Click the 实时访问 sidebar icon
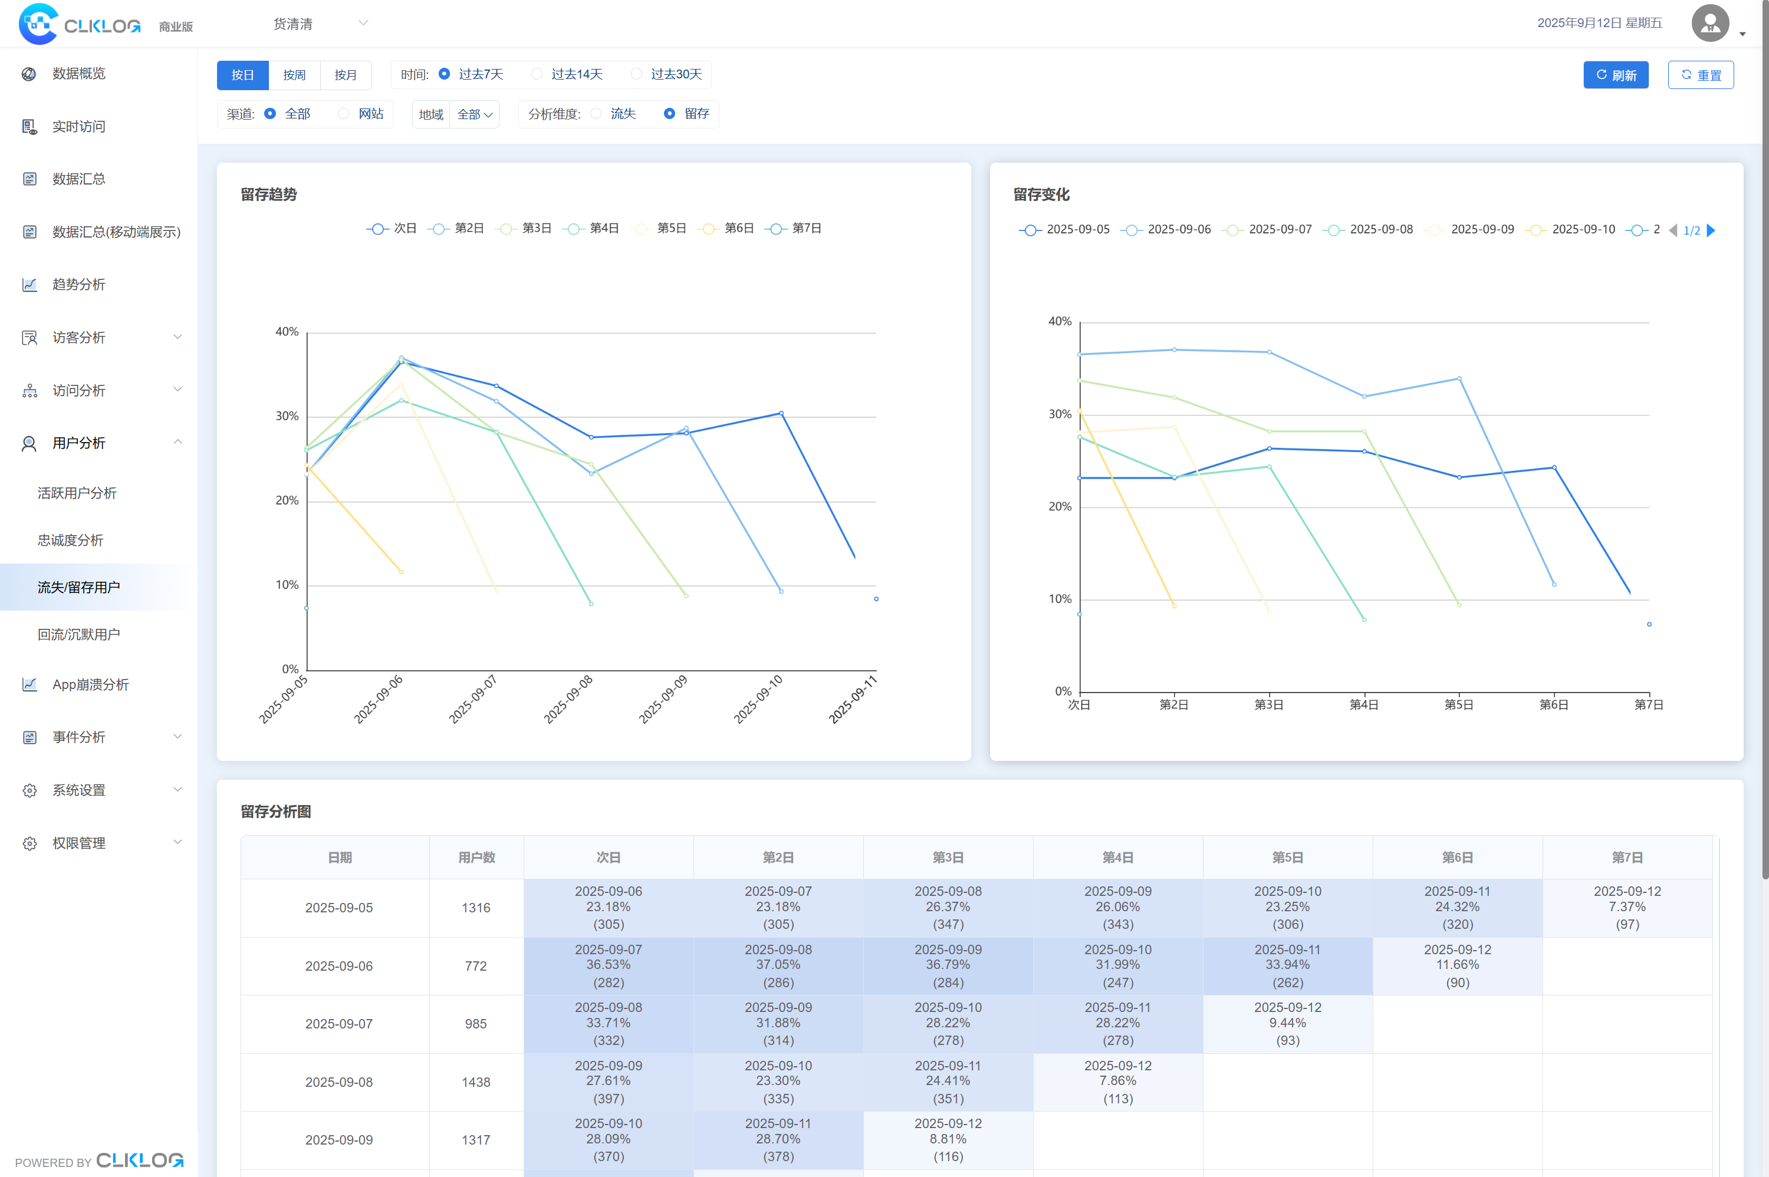 pyautogui.click(x=29, y=127)
